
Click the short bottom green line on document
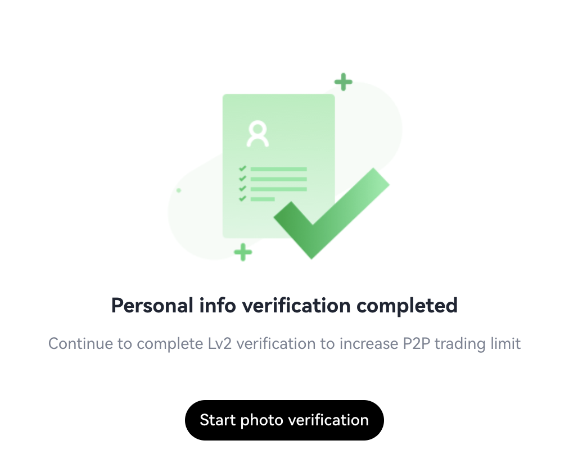coord(263,199)
